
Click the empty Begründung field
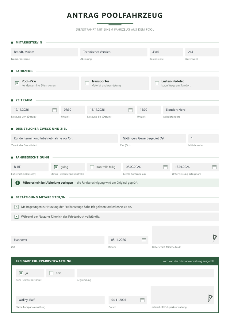point(146,273)
